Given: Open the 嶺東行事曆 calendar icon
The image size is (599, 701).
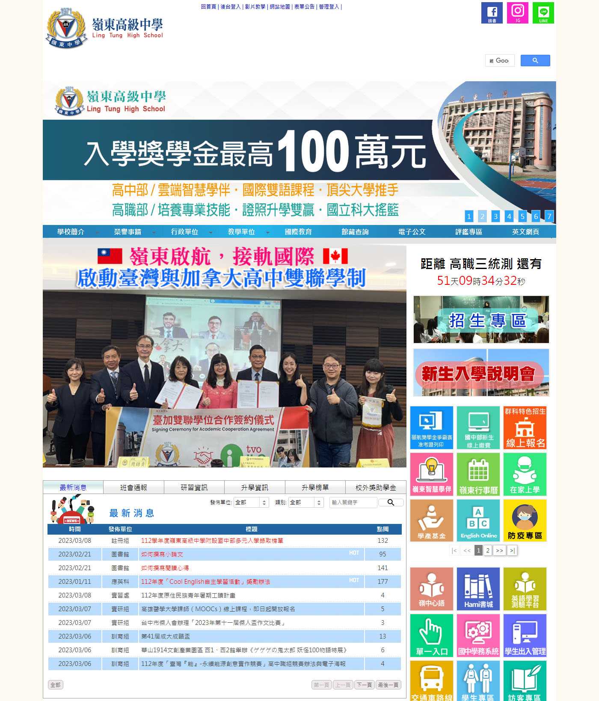Looking at the screenshot, I should (x=478, y=474).
